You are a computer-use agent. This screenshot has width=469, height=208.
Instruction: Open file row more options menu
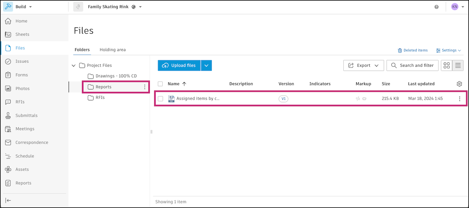click(459, 99)
